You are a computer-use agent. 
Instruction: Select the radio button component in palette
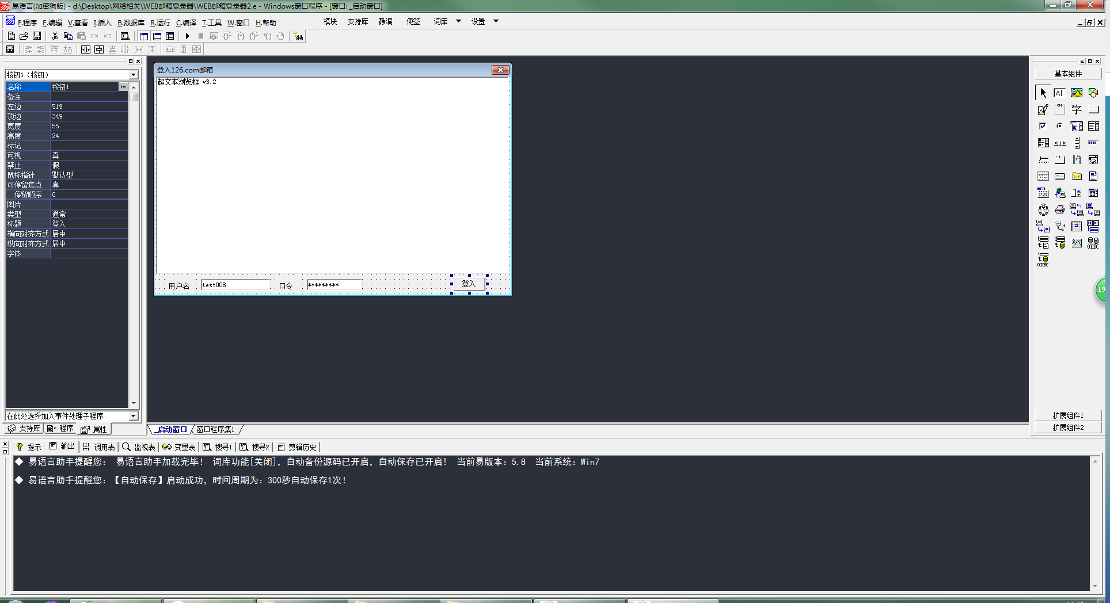pos(1060,126)
